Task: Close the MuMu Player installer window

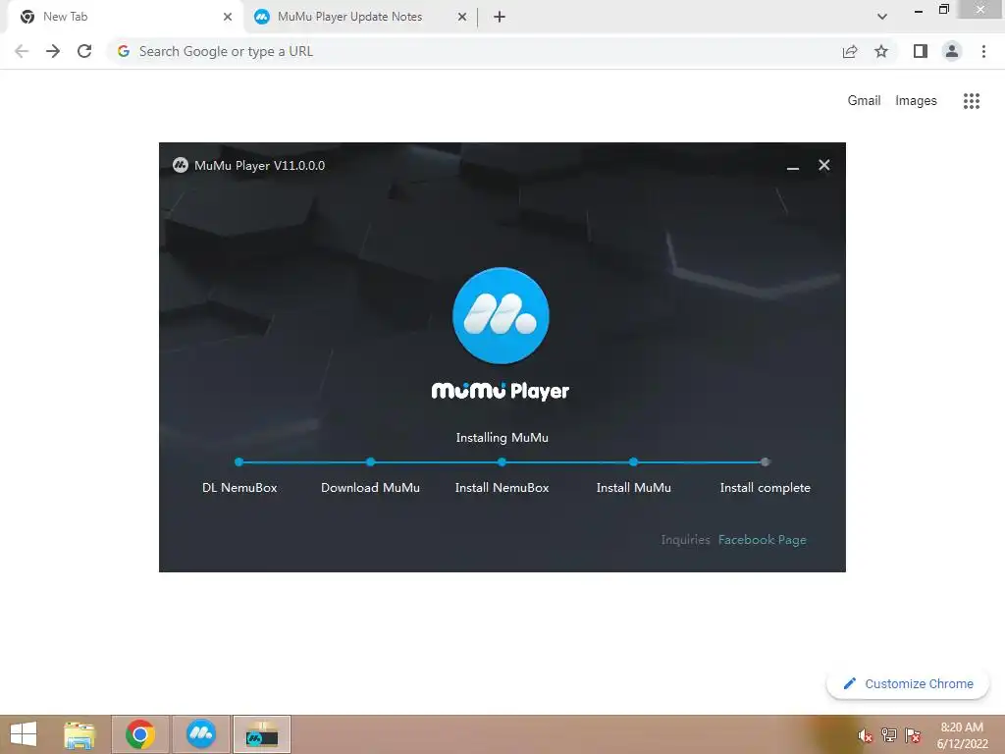Action: click(x=824, y=165)
